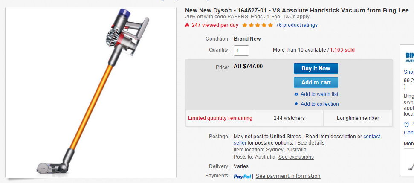Open See payment information link
This screenshot has height=183, width=414.
pyautogui.click(x=288, y=176)
